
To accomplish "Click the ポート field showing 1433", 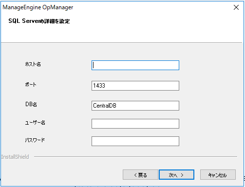I will click(x=135, y=86).
